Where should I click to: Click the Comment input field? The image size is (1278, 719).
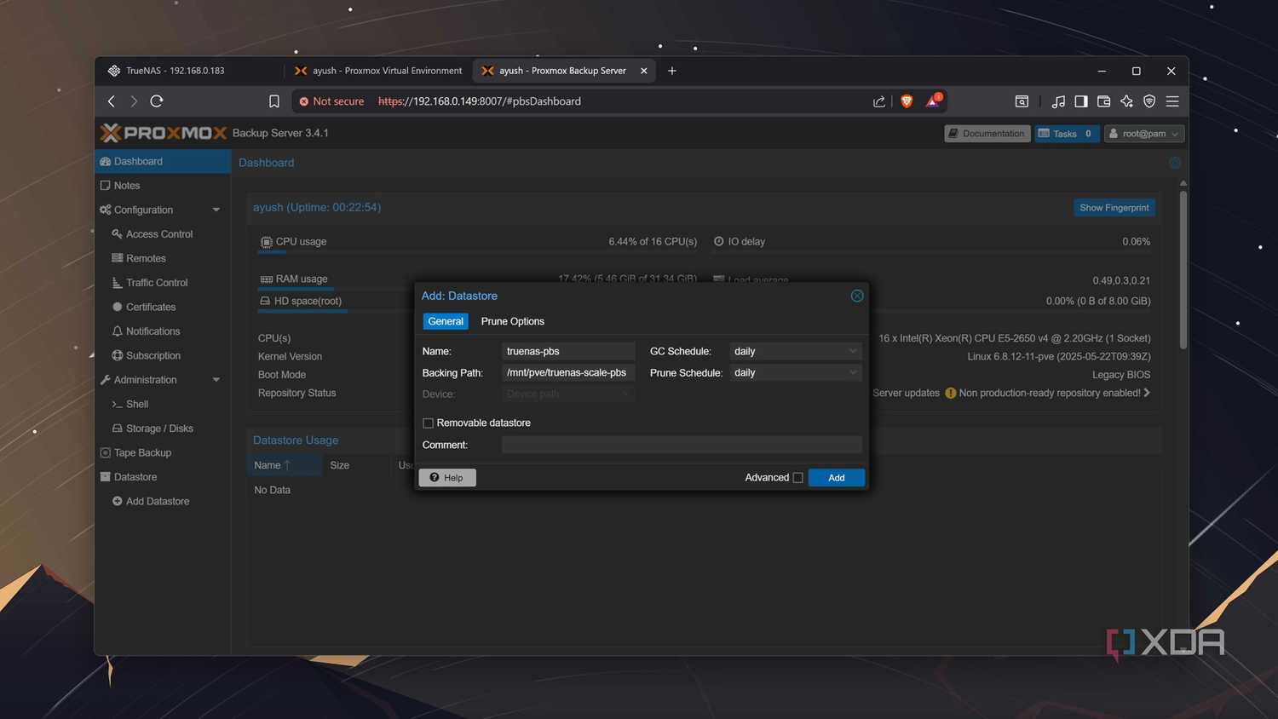[682, 445]
